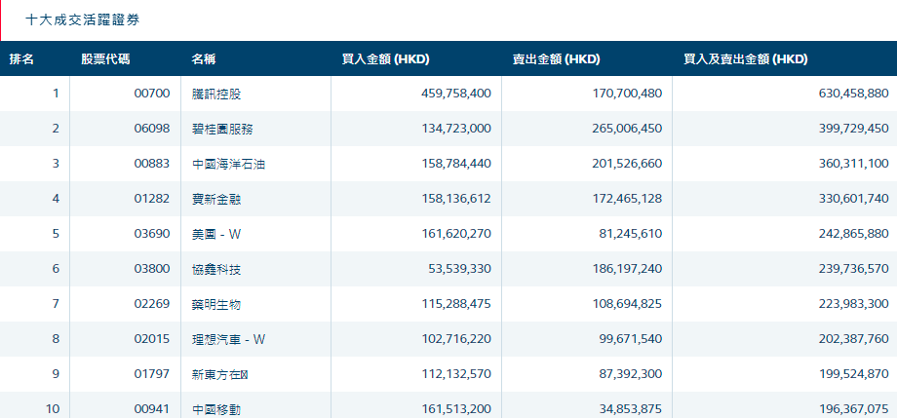Select the name 中國移動
The image size is (897, 418).
(x=216, y=409)
